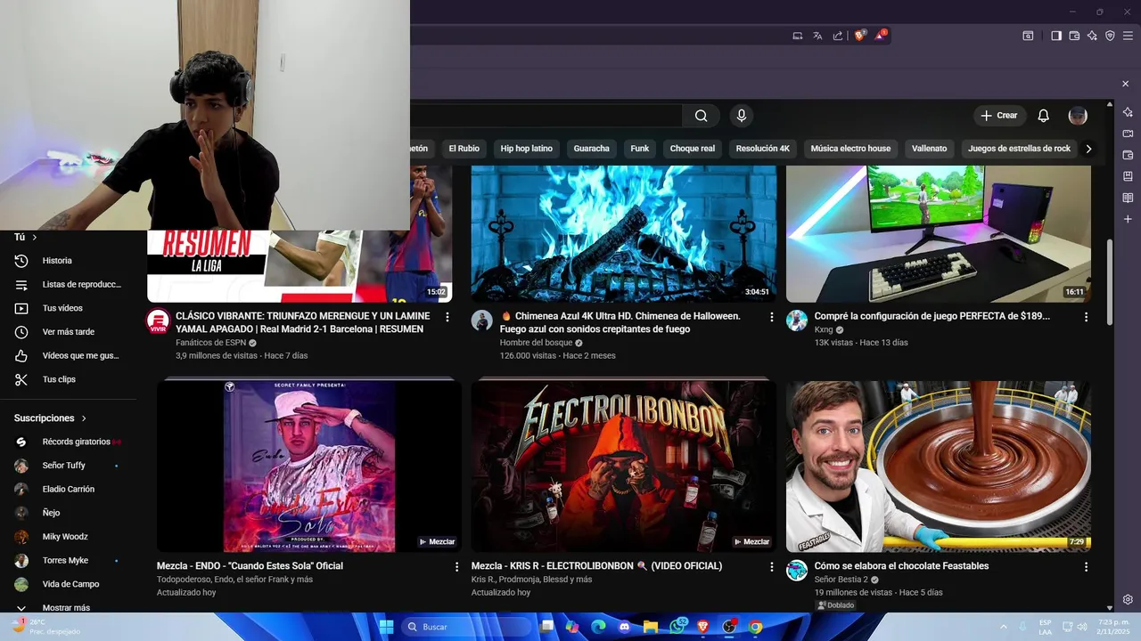Open File Explorer from the taskbar

click(x=651, y=627)
